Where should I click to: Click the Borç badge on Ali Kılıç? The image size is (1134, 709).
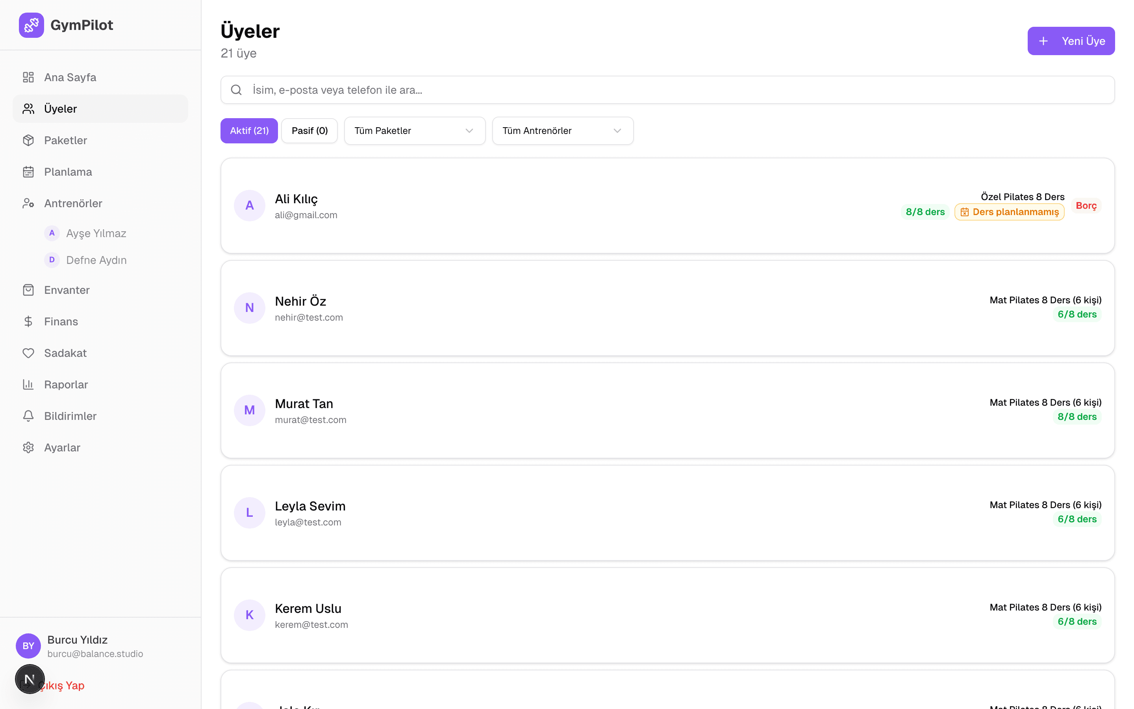point(1086,205)
